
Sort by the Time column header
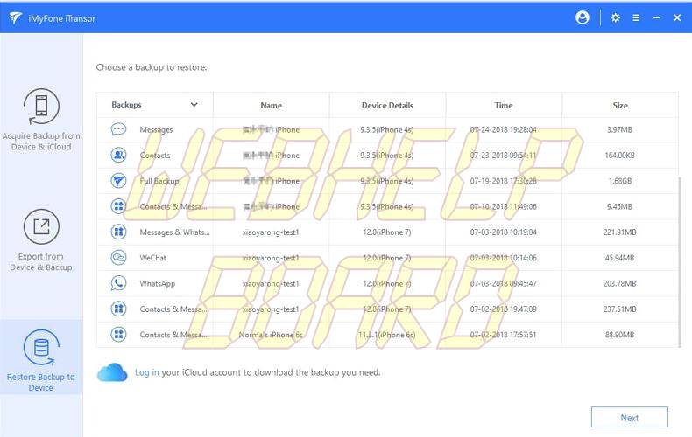coord(504,105)
